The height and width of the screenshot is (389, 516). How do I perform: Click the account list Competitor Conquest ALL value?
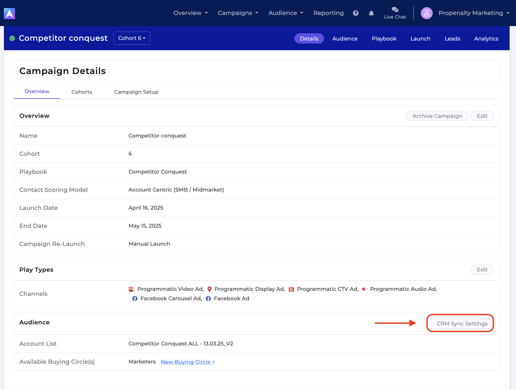[x=181, y=344]
